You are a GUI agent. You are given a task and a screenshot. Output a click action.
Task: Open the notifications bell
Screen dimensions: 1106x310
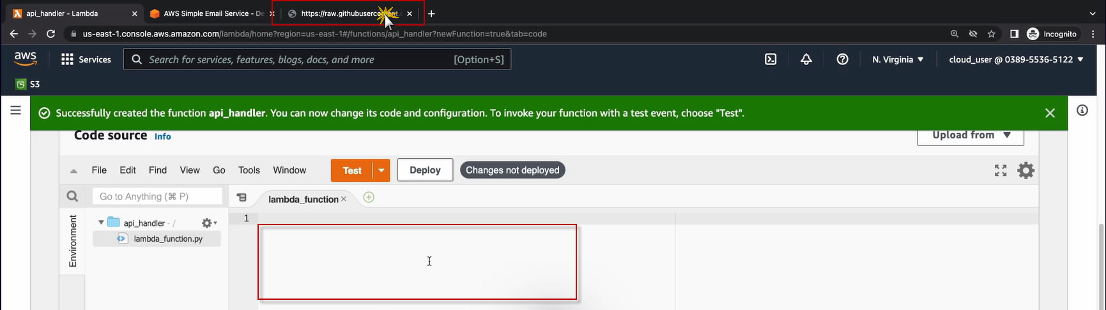806,59
